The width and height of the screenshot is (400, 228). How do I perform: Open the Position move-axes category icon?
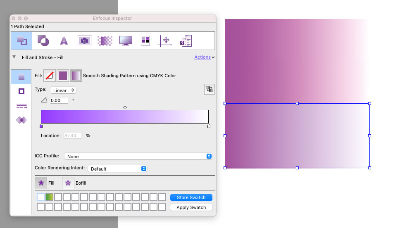165,41
